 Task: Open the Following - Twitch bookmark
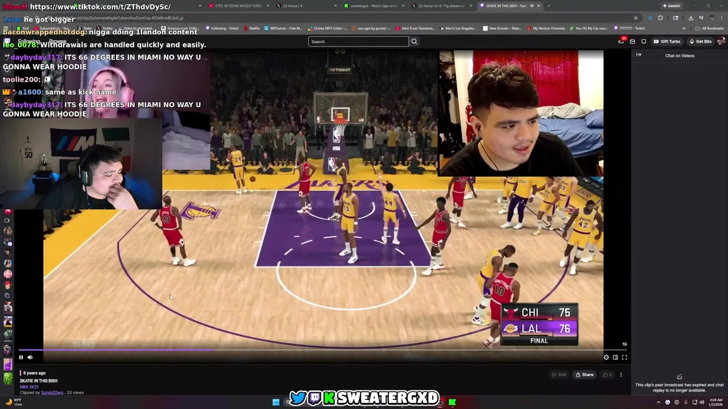223,28
